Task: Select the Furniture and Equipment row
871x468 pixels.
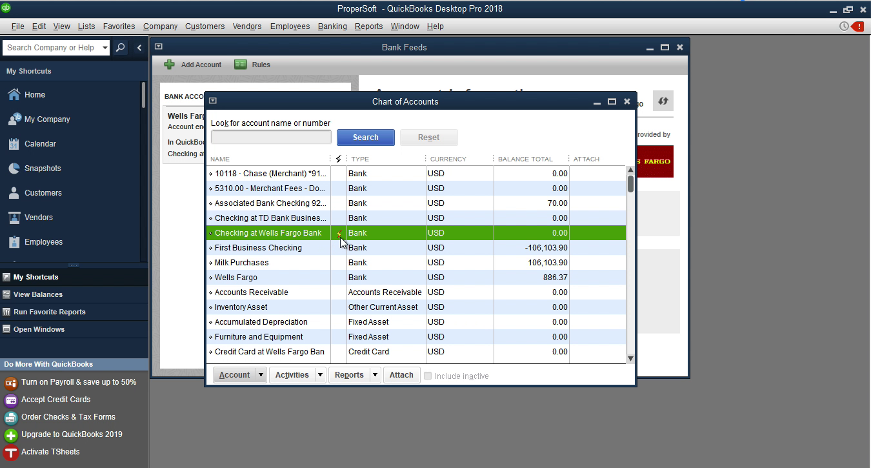Action: click(x=416, y=337)
